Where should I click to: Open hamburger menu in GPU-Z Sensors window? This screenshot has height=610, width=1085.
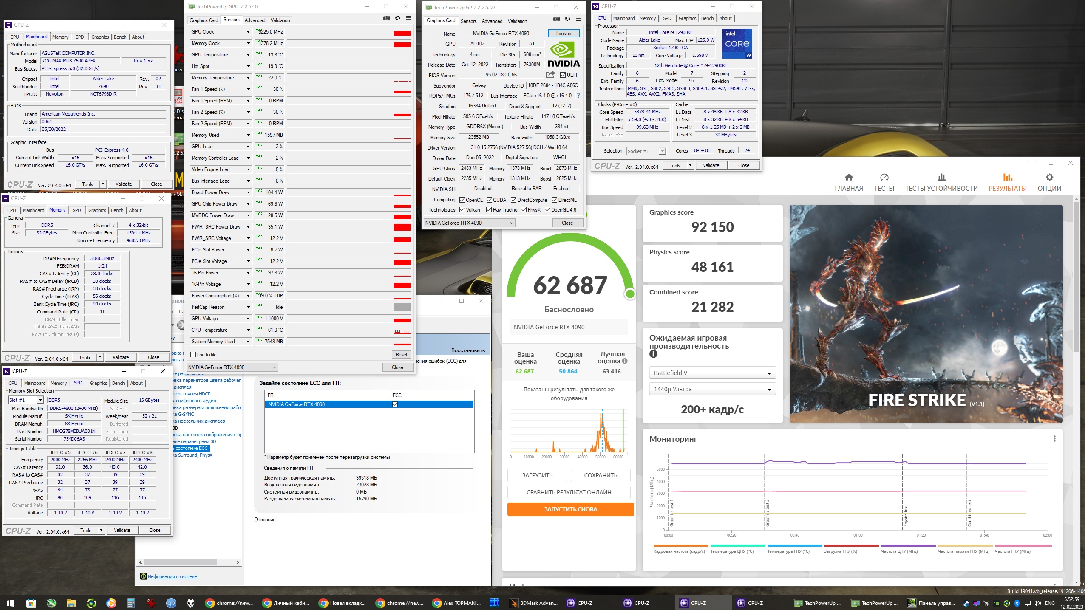tap(408, 18)
